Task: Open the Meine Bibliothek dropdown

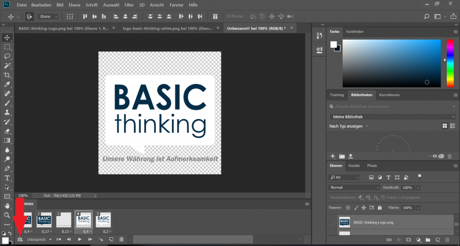Action: pyautogui.click(x=393, y=117)
